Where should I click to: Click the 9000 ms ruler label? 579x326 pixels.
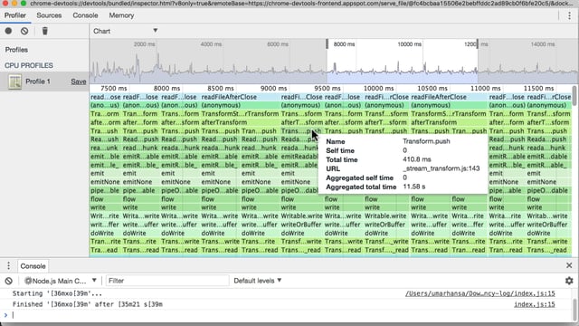(x=273, y=89)
